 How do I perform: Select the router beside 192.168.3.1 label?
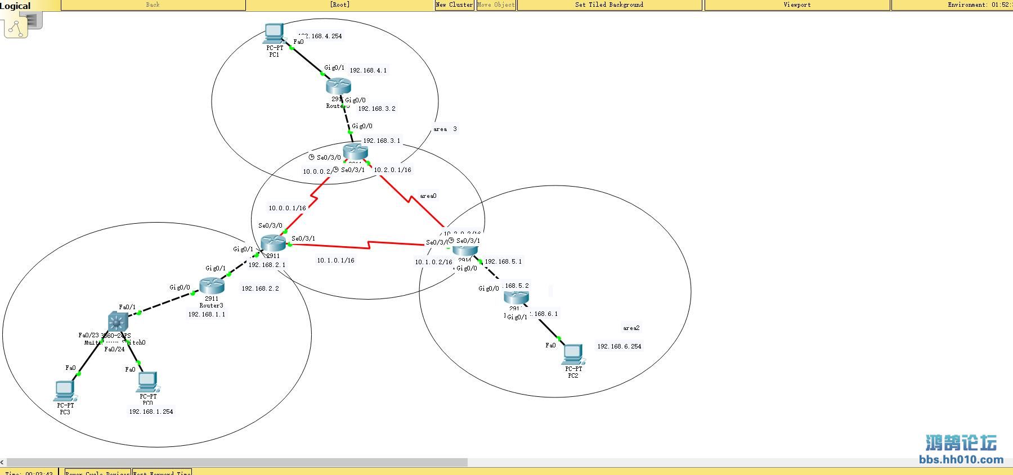coord(355,151)
